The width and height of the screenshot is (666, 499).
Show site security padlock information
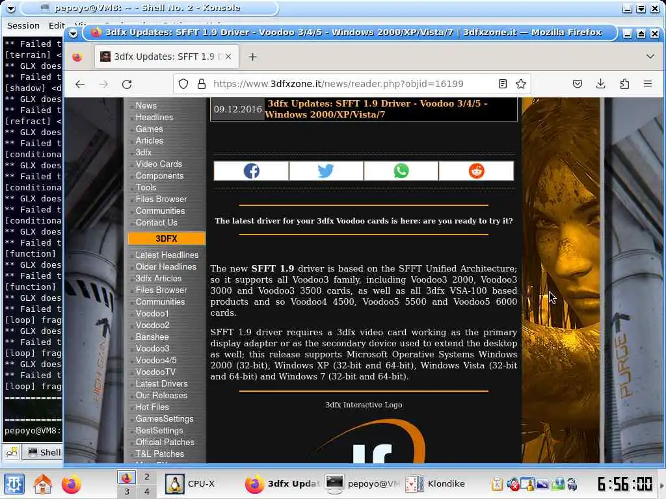tap(202, 84)
